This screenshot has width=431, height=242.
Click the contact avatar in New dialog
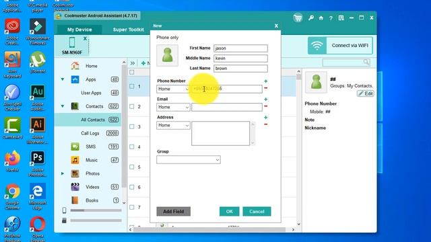(x=168, y=55)
